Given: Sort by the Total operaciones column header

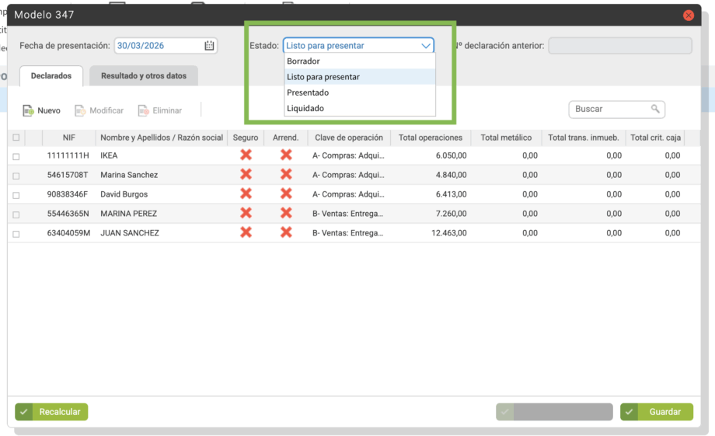Looking at the screenshot, I should click(x=430, y=138).
